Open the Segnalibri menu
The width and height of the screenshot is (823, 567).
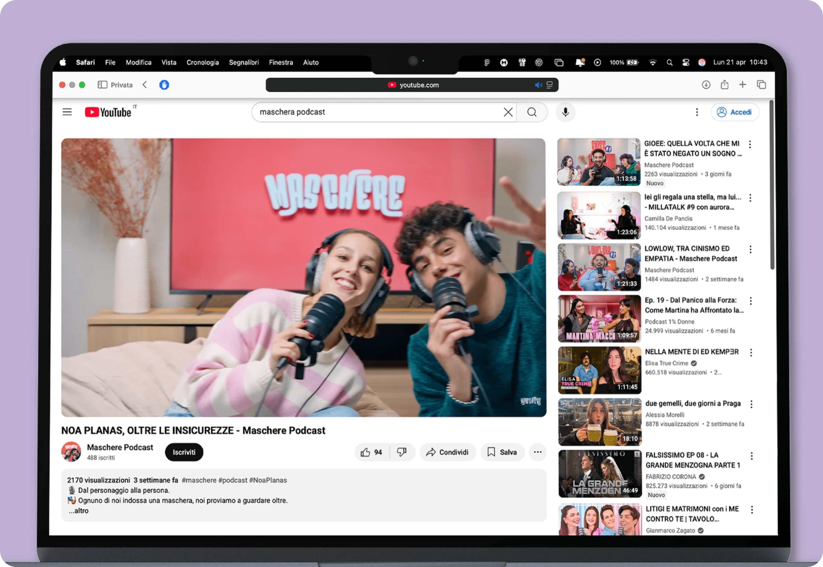(244, 63)
